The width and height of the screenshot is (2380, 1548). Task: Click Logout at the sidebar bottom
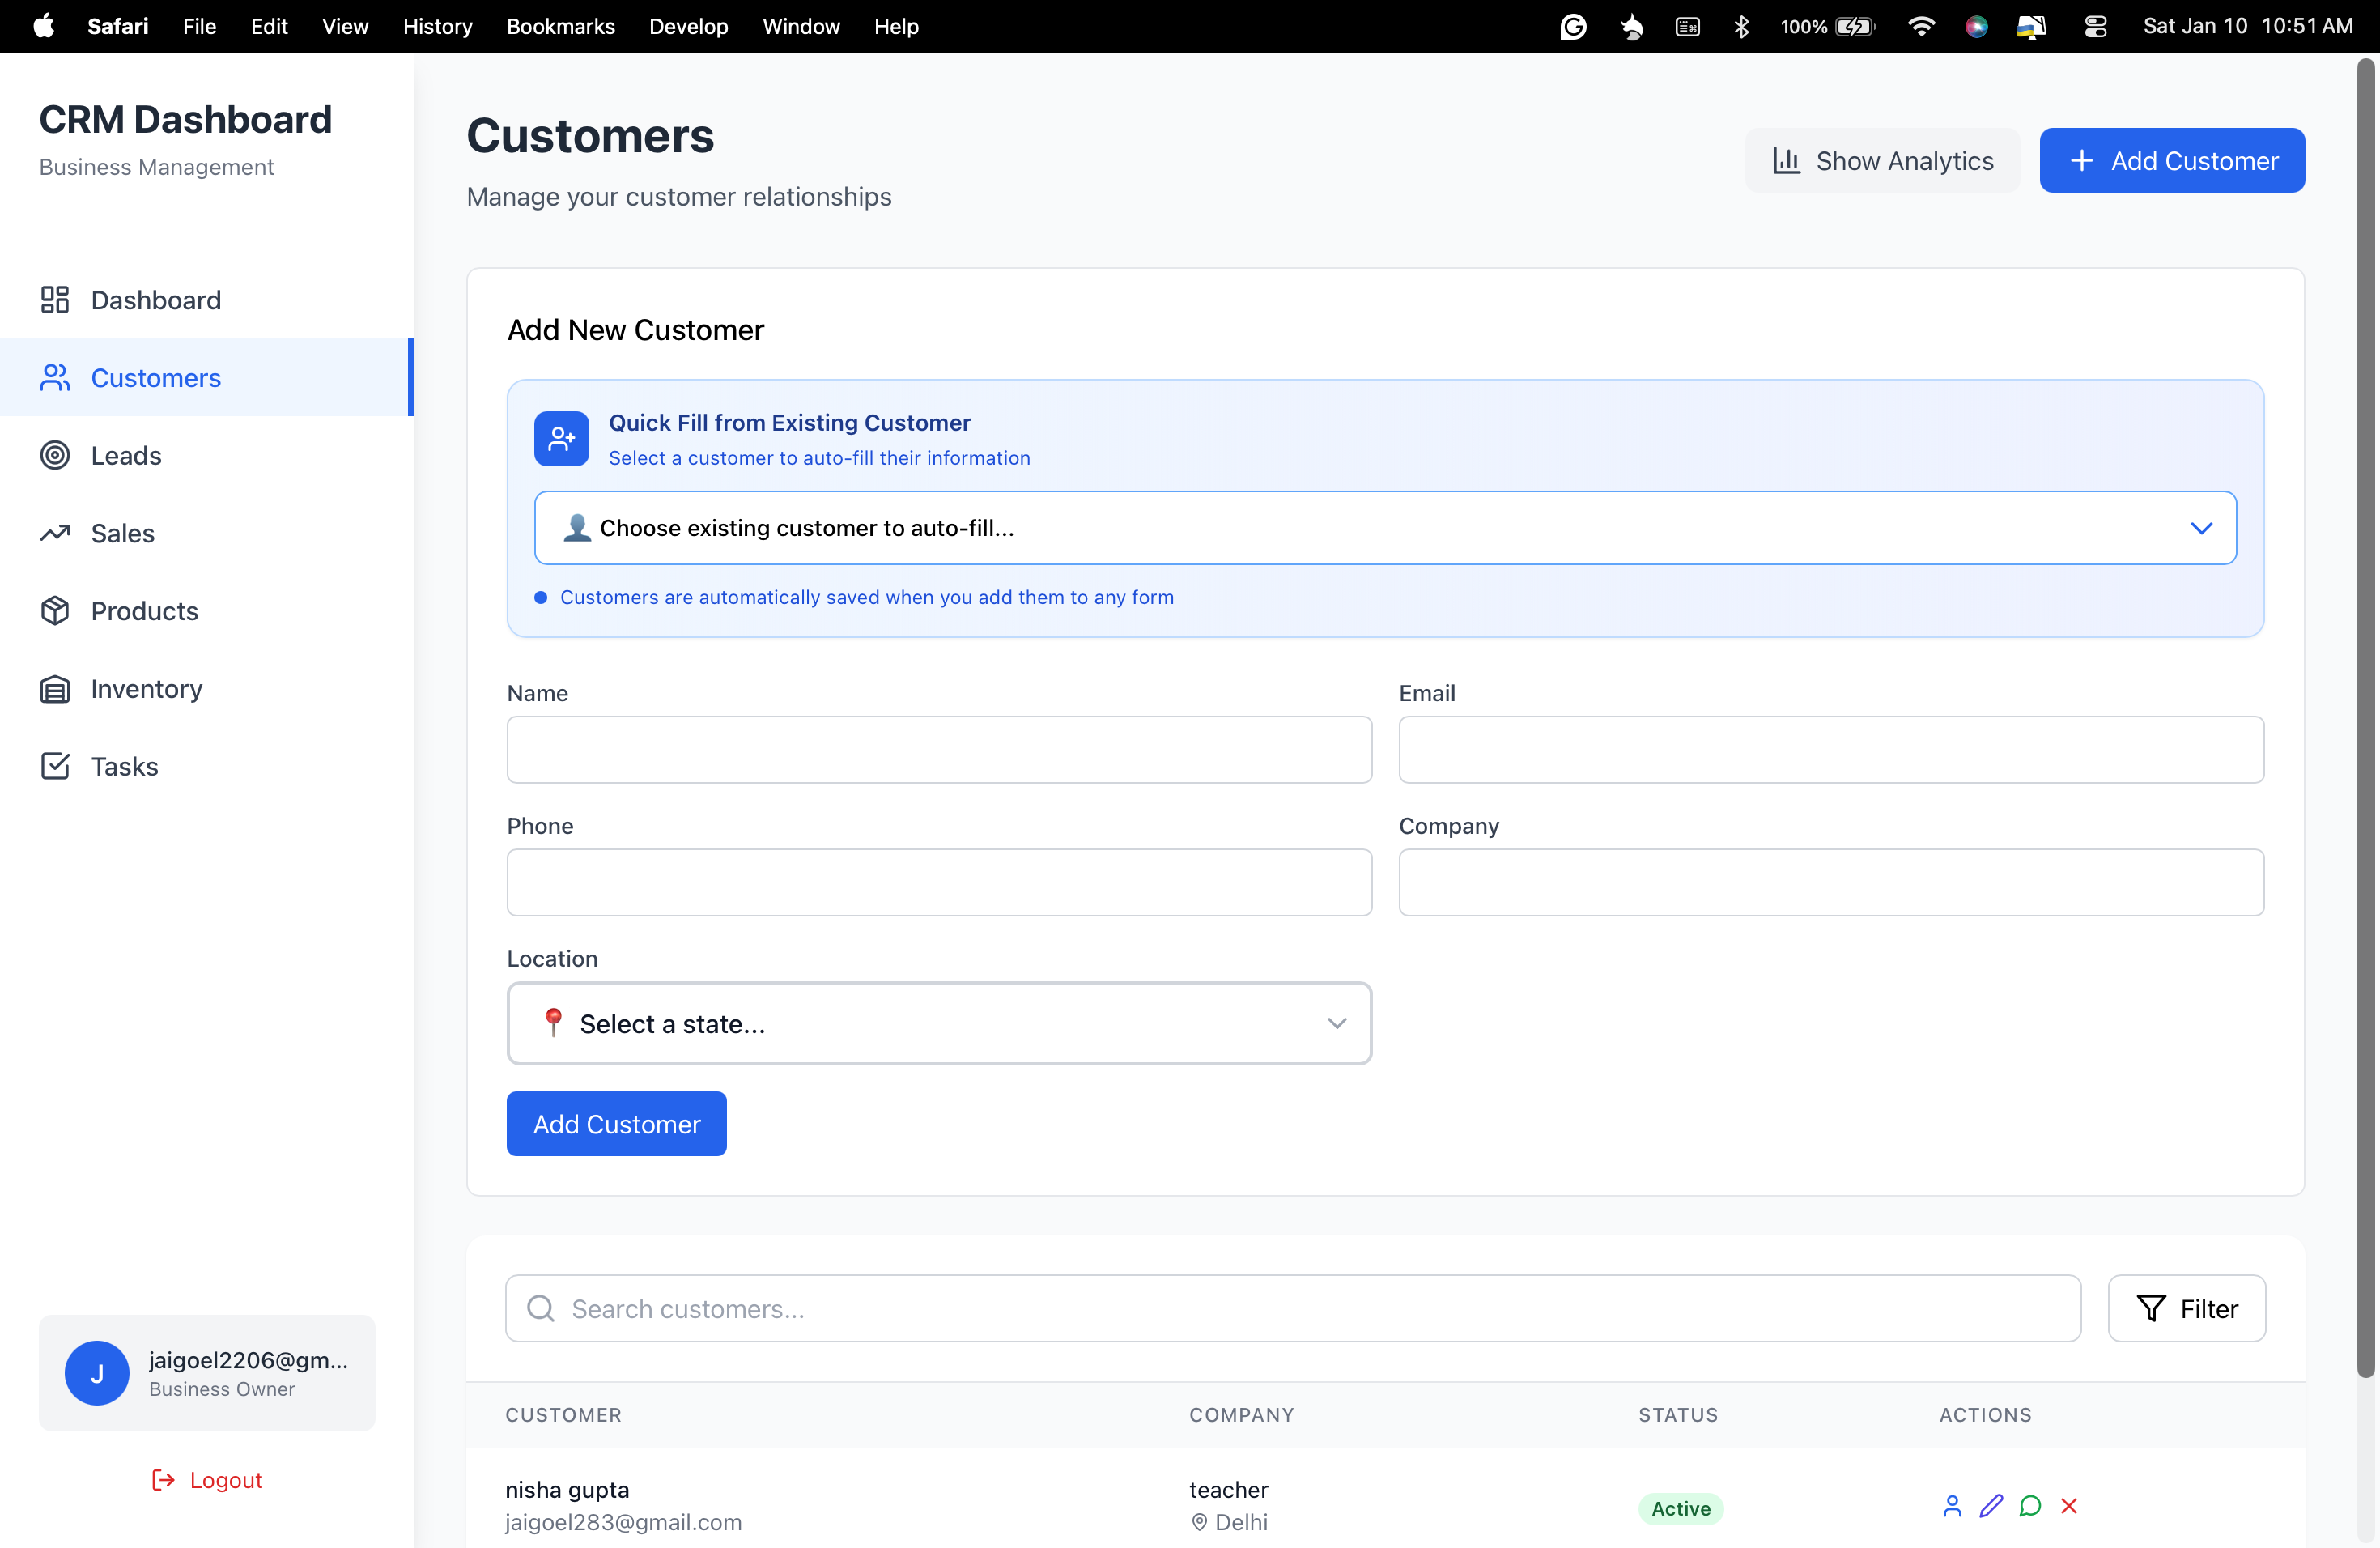pyautogui.click(x=206, y=1479)
